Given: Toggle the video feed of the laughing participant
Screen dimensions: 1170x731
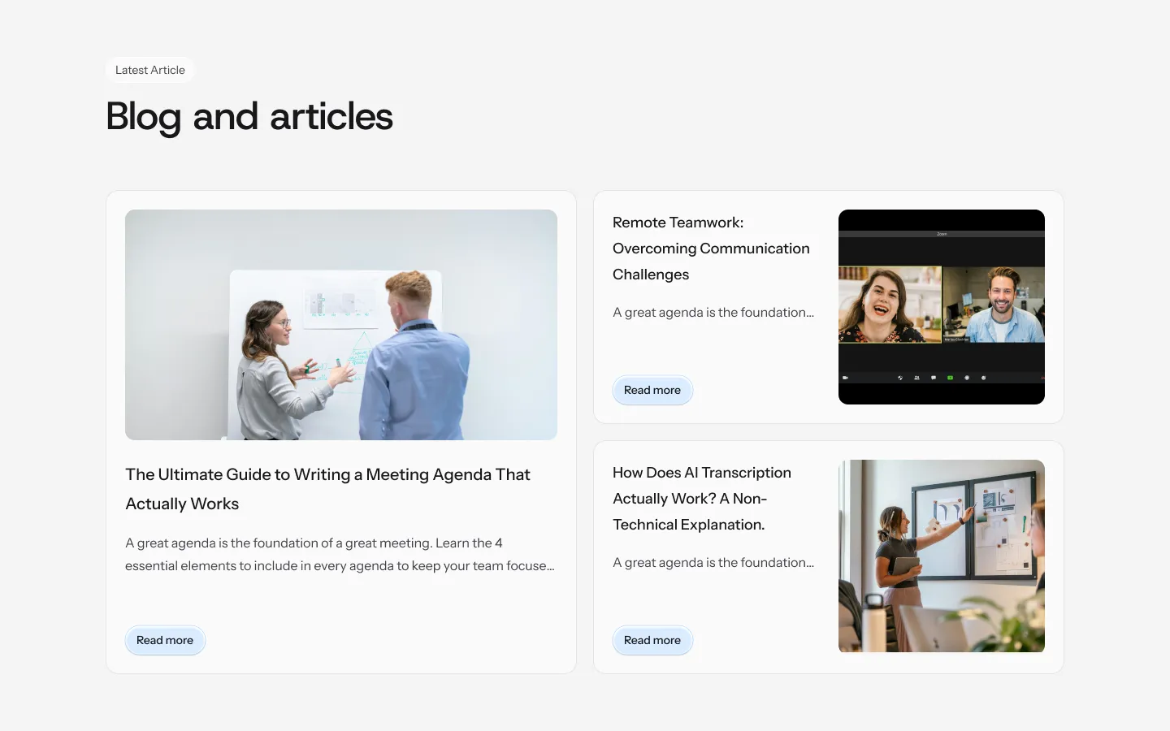Looking at the screenshot, I should 890,307.
